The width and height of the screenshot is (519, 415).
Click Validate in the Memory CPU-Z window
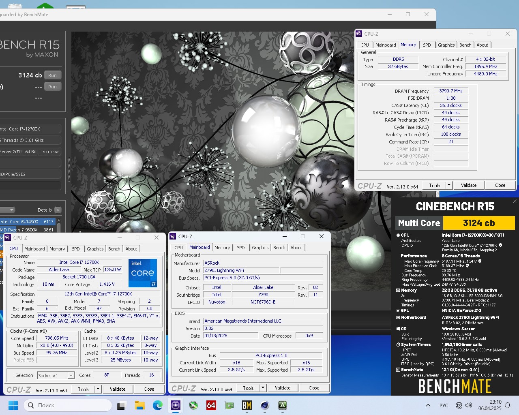(x=469, y=185)
